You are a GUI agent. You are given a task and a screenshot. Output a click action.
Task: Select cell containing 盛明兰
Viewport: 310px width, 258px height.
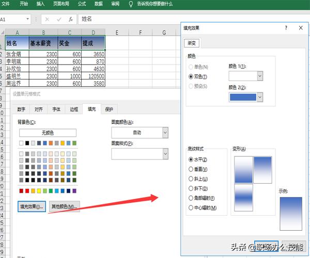pyautogui.click(x=17, y=76)
